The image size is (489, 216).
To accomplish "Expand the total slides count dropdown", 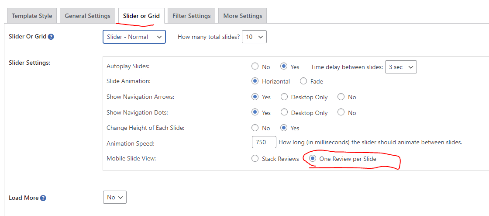I will [x=255, y=37].
